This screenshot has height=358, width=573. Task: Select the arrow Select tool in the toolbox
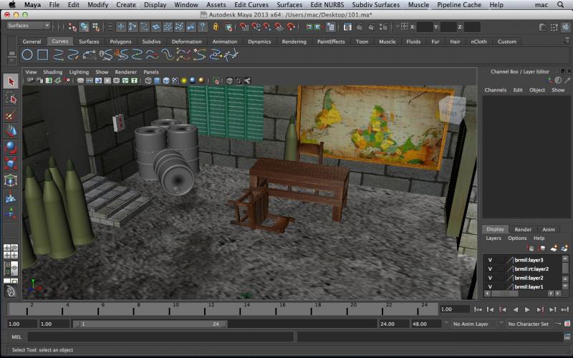(11, 81)
